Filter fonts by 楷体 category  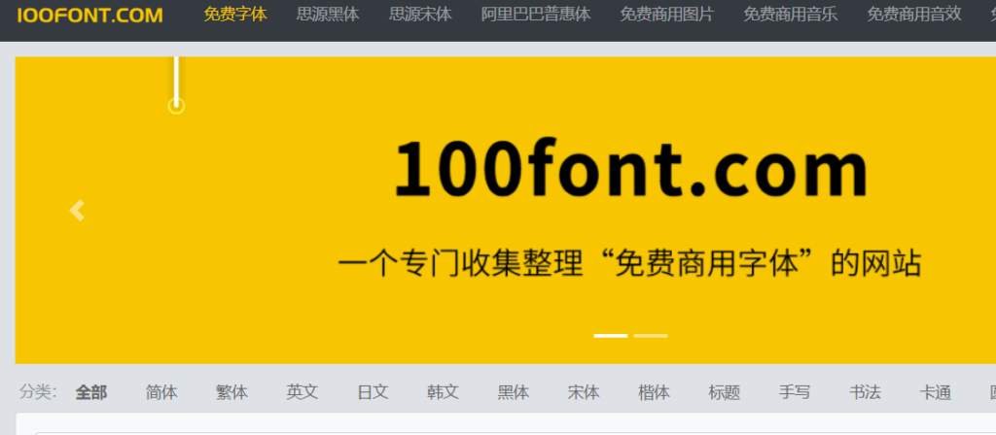coord(655,392)
